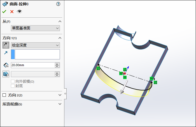This screenshot has height=127, width=196.
Task: Increase draft angle with up spinner
Action: pos(57,73)
